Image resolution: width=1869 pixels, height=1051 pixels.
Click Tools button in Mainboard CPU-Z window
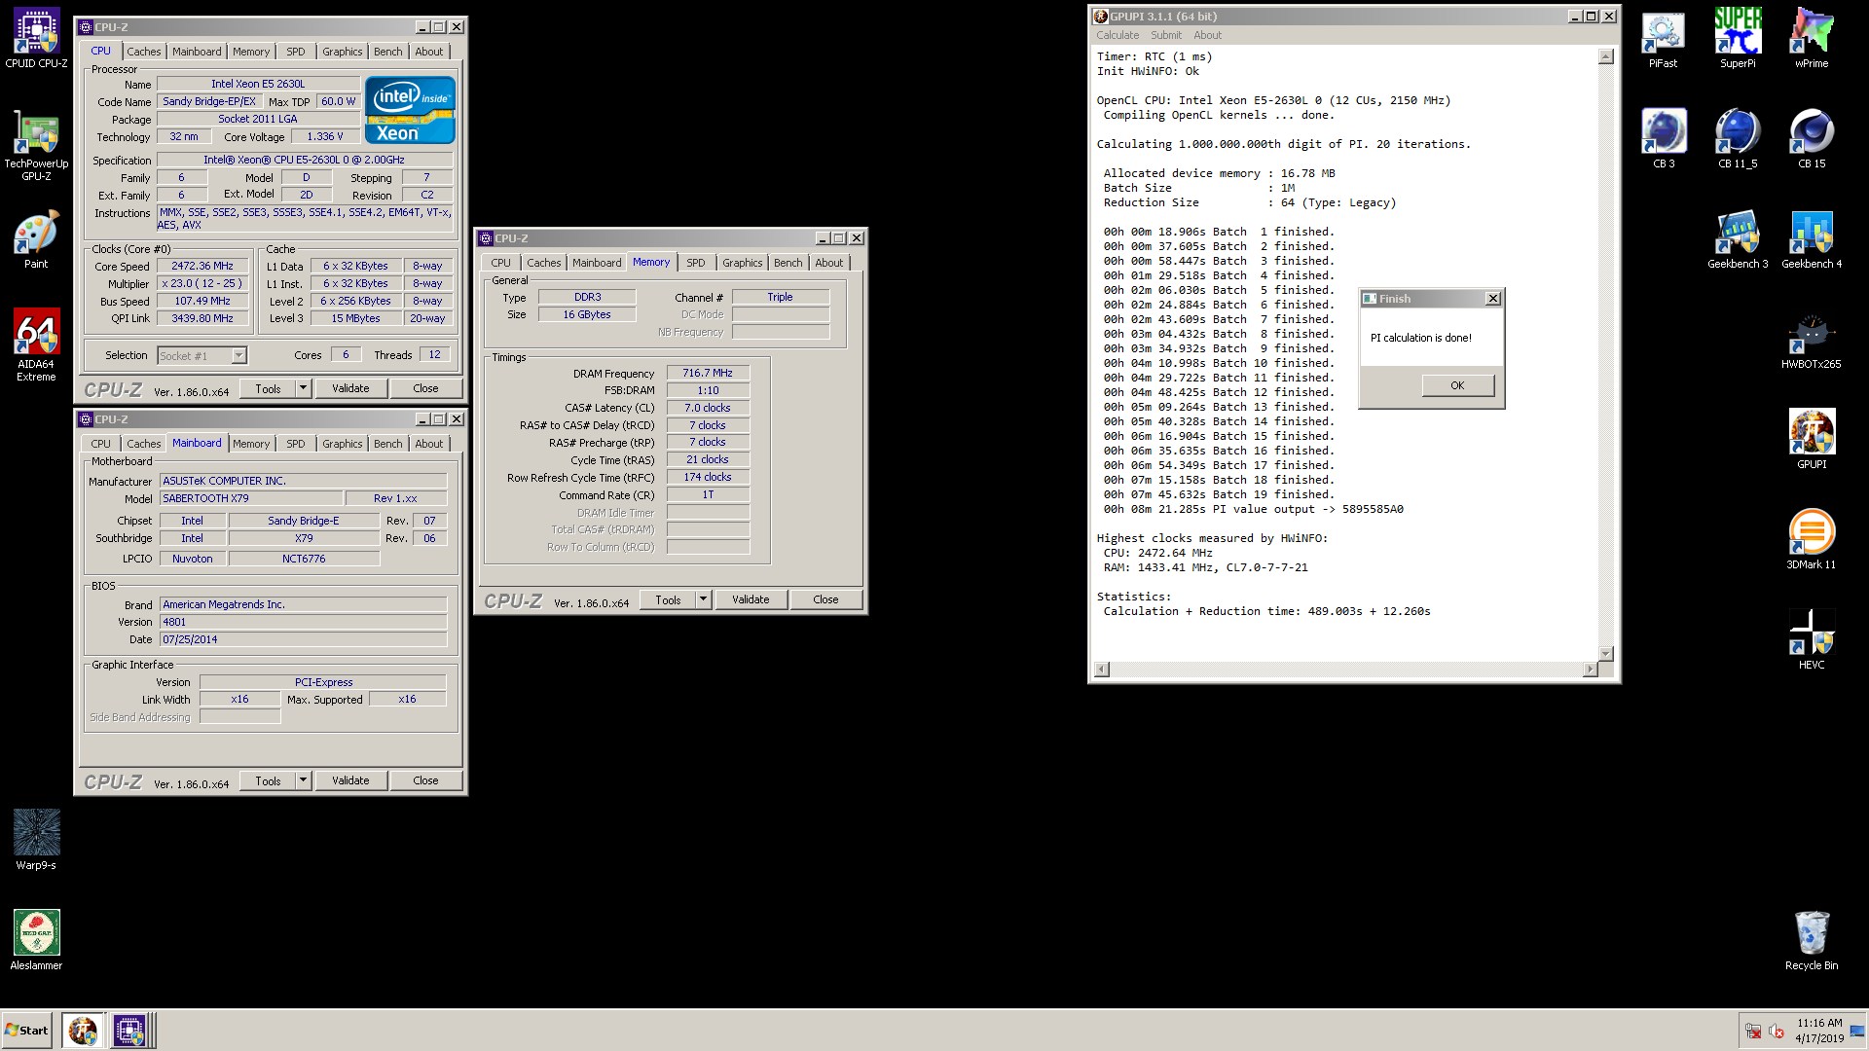tap(268, 780)
